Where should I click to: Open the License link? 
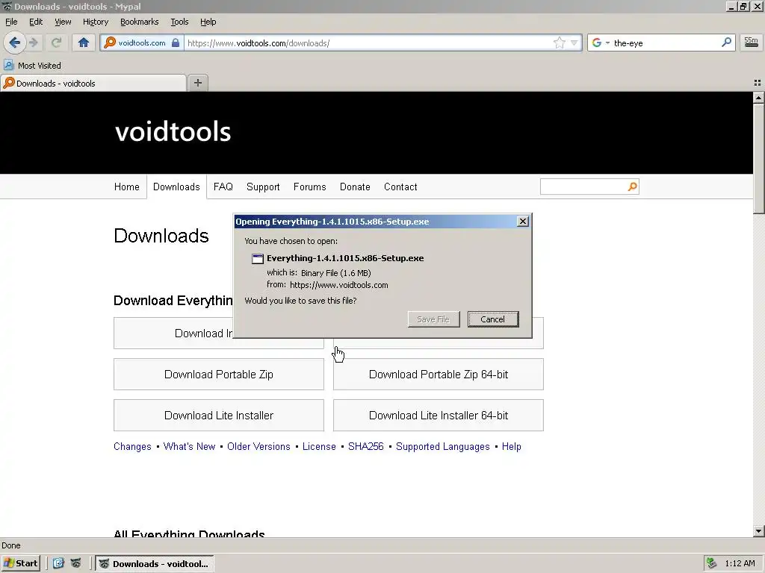[x=319, y=446]
